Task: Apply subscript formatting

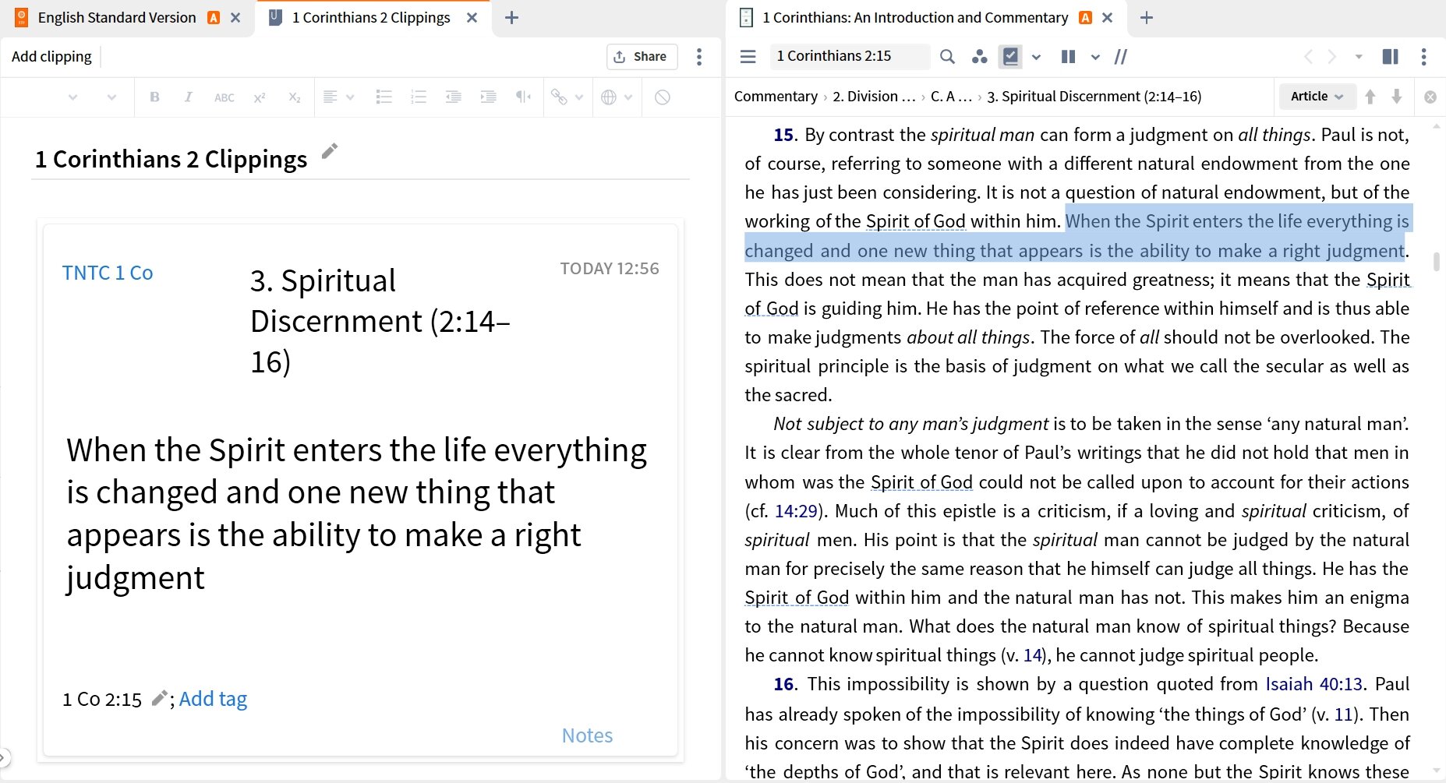Action: 294,97
